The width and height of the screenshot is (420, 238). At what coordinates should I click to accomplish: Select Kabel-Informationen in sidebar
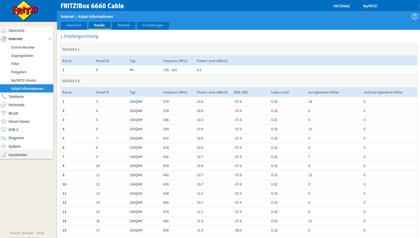point(27,88)
